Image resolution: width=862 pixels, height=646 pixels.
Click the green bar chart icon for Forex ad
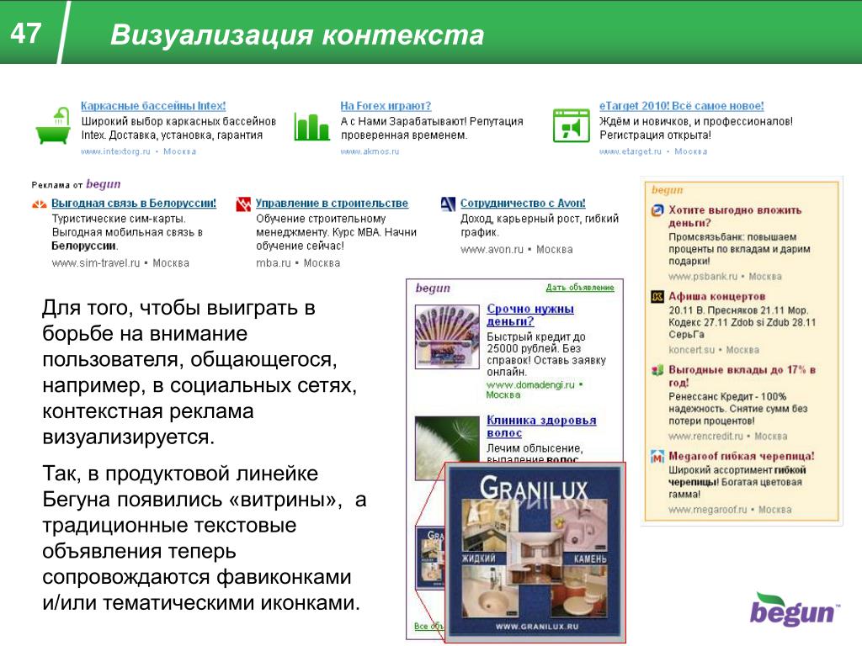click(311, 127)
